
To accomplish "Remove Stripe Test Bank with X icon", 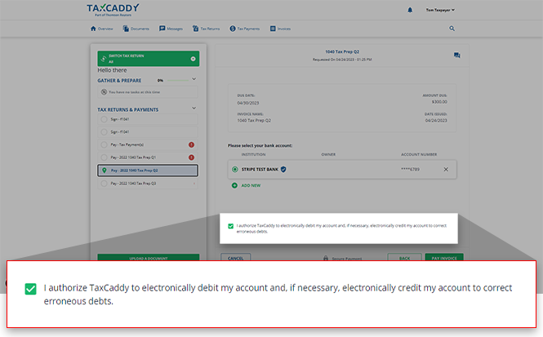I will pyautogui.click(x=446, y=169).
